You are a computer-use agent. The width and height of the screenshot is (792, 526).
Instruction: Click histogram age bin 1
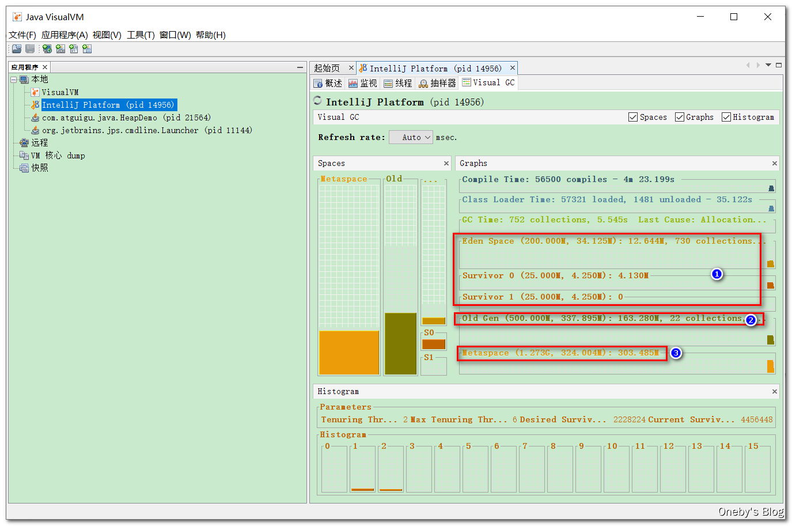363,470
